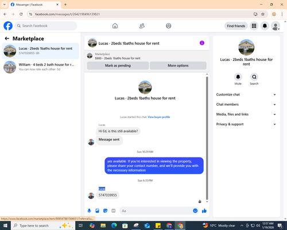Go back with browser back arrow
The height and width of the screenshot is (230, 287).
pos(5,14)
